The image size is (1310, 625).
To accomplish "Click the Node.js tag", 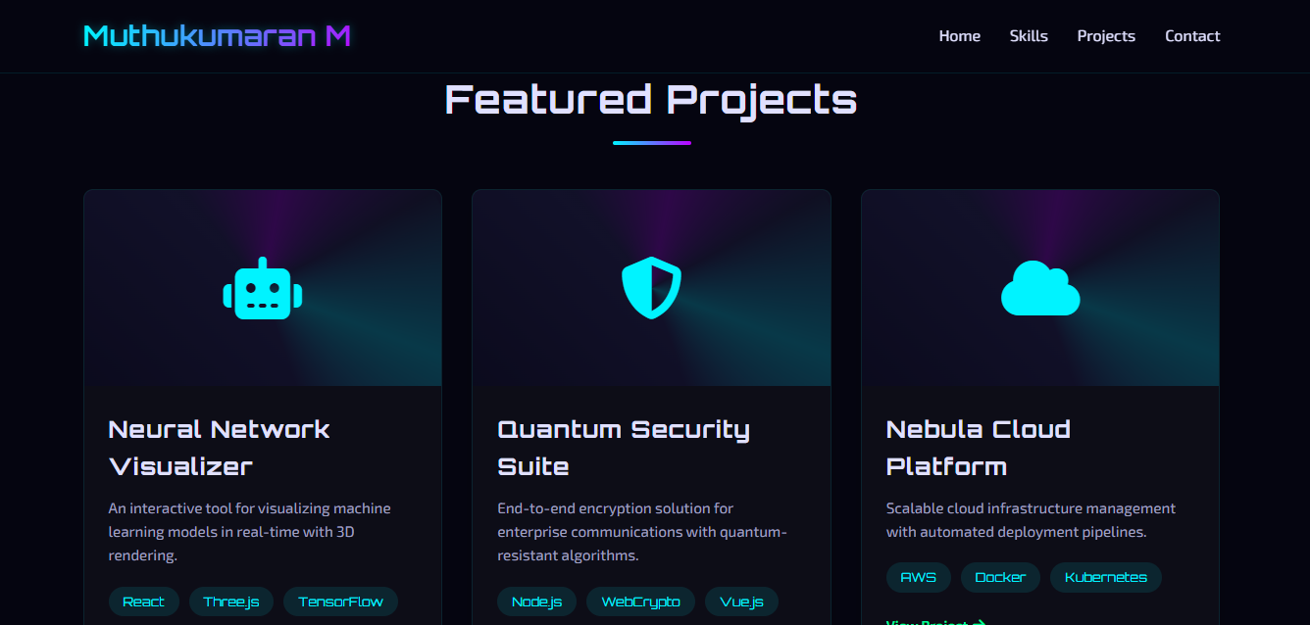I will tap(536, 601).
